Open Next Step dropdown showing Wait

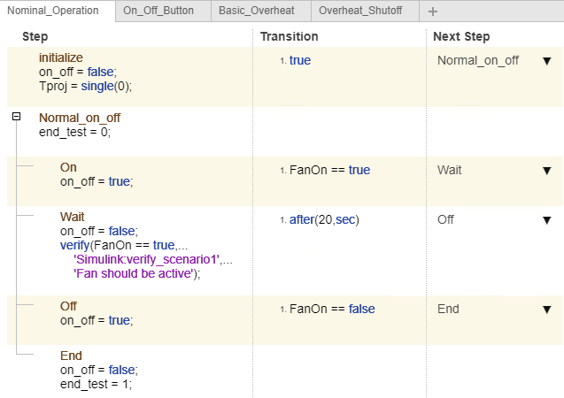(546, 170)
